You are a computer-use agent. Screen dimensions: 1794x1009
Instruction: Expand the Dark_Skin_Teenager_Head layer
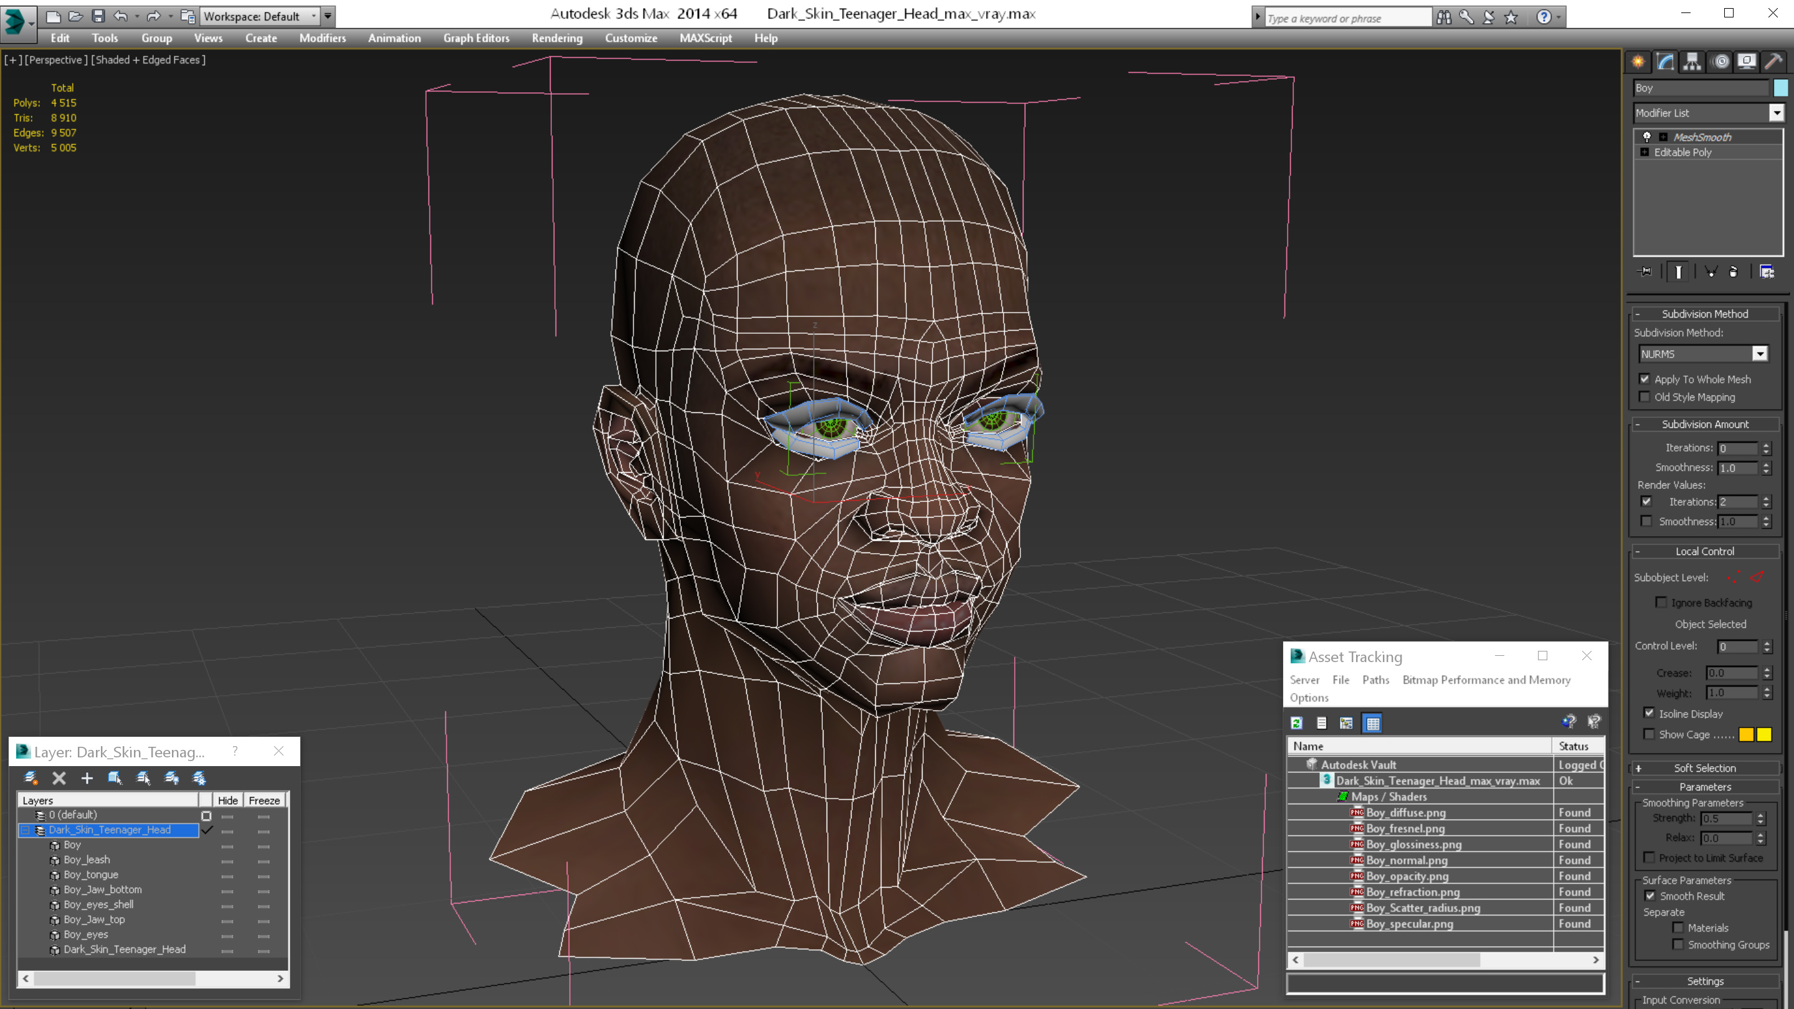26,829
